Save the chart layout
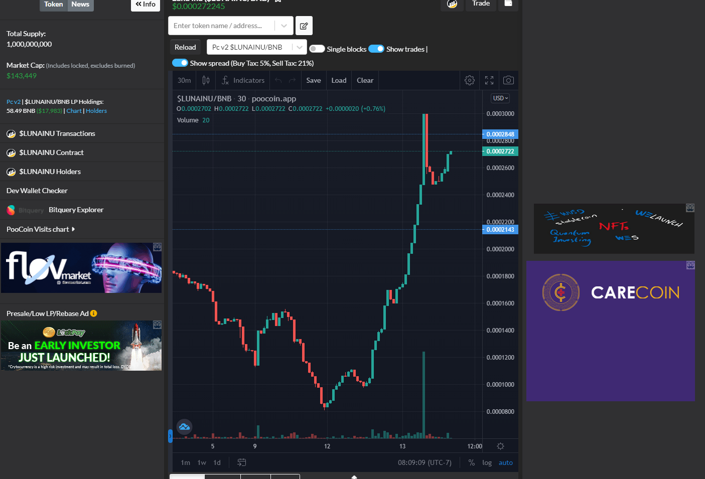705x479 pixels. pos(314,80)
